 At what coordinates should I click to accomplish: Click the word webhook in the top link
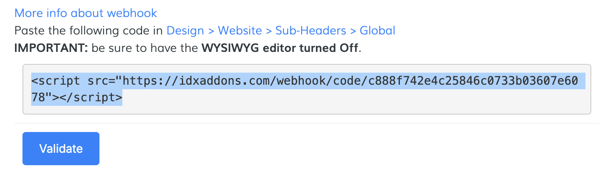click(x=132, y=13)
